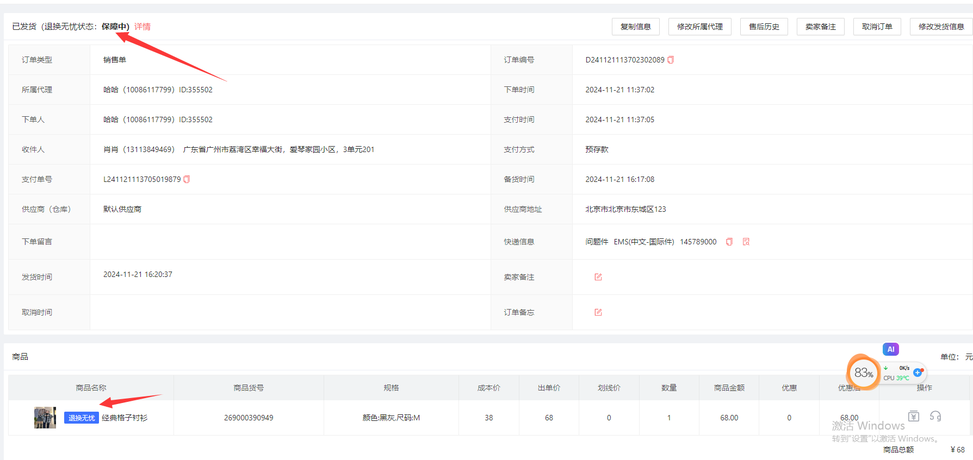Open logistics tracking details icon
The width and height of the screenshot is (973, 460).
coord(746,242)
